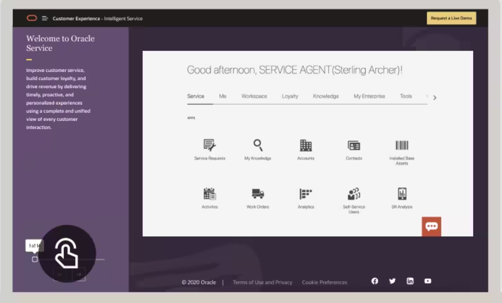502x303 pixels.
Task: Open the Self-Service Users icon
Action: tap(354, 194)
